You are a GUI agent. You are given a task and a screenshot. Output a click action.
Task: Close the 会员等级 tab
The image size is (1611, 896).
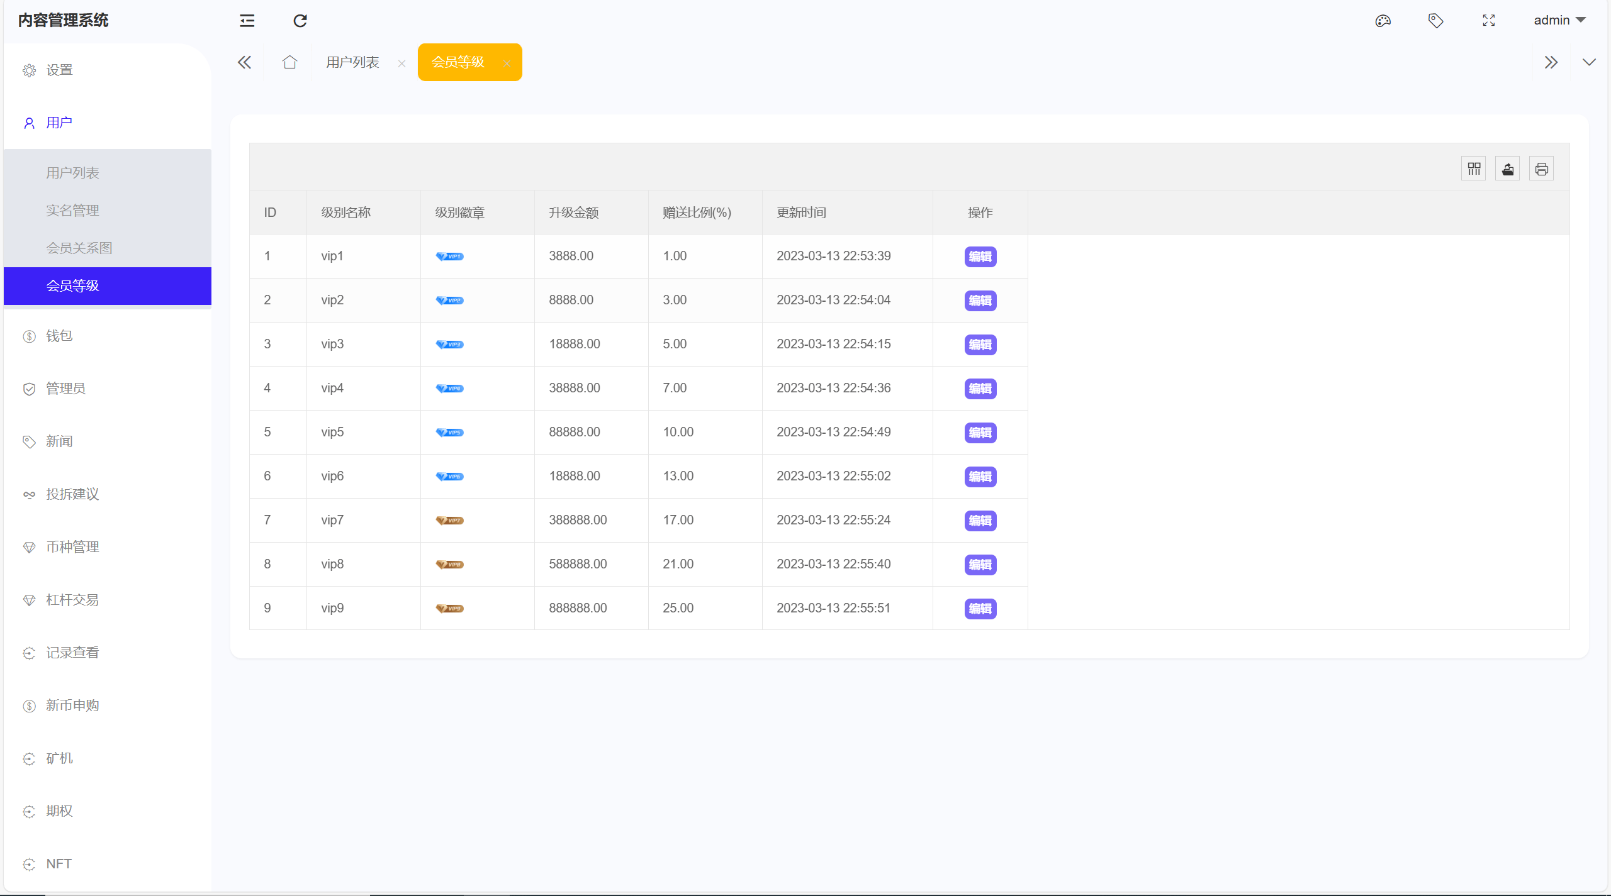point(507,64)
